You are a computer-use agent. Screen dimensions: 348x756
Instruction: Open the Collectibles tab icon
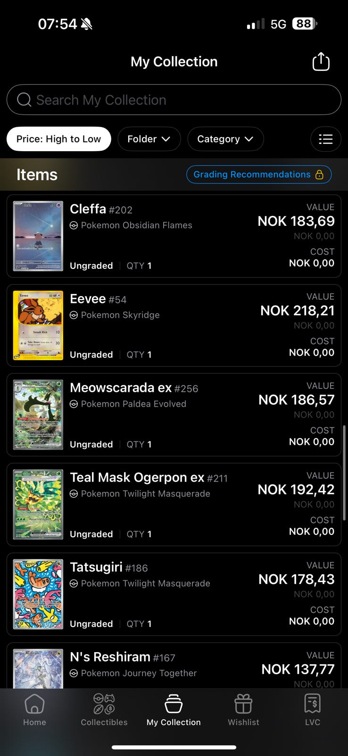[x=104, y=704]
